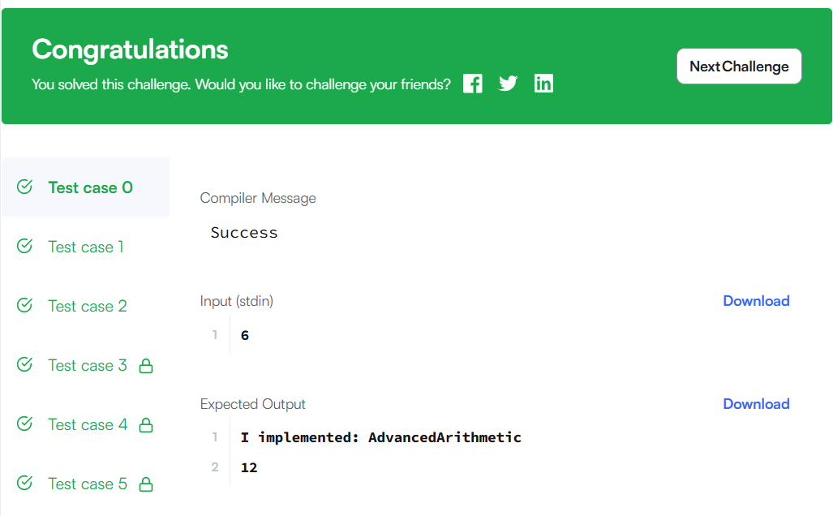The image size is (833, 516).
Task: Open the Test case 4 tab
Action: (87, 424)
